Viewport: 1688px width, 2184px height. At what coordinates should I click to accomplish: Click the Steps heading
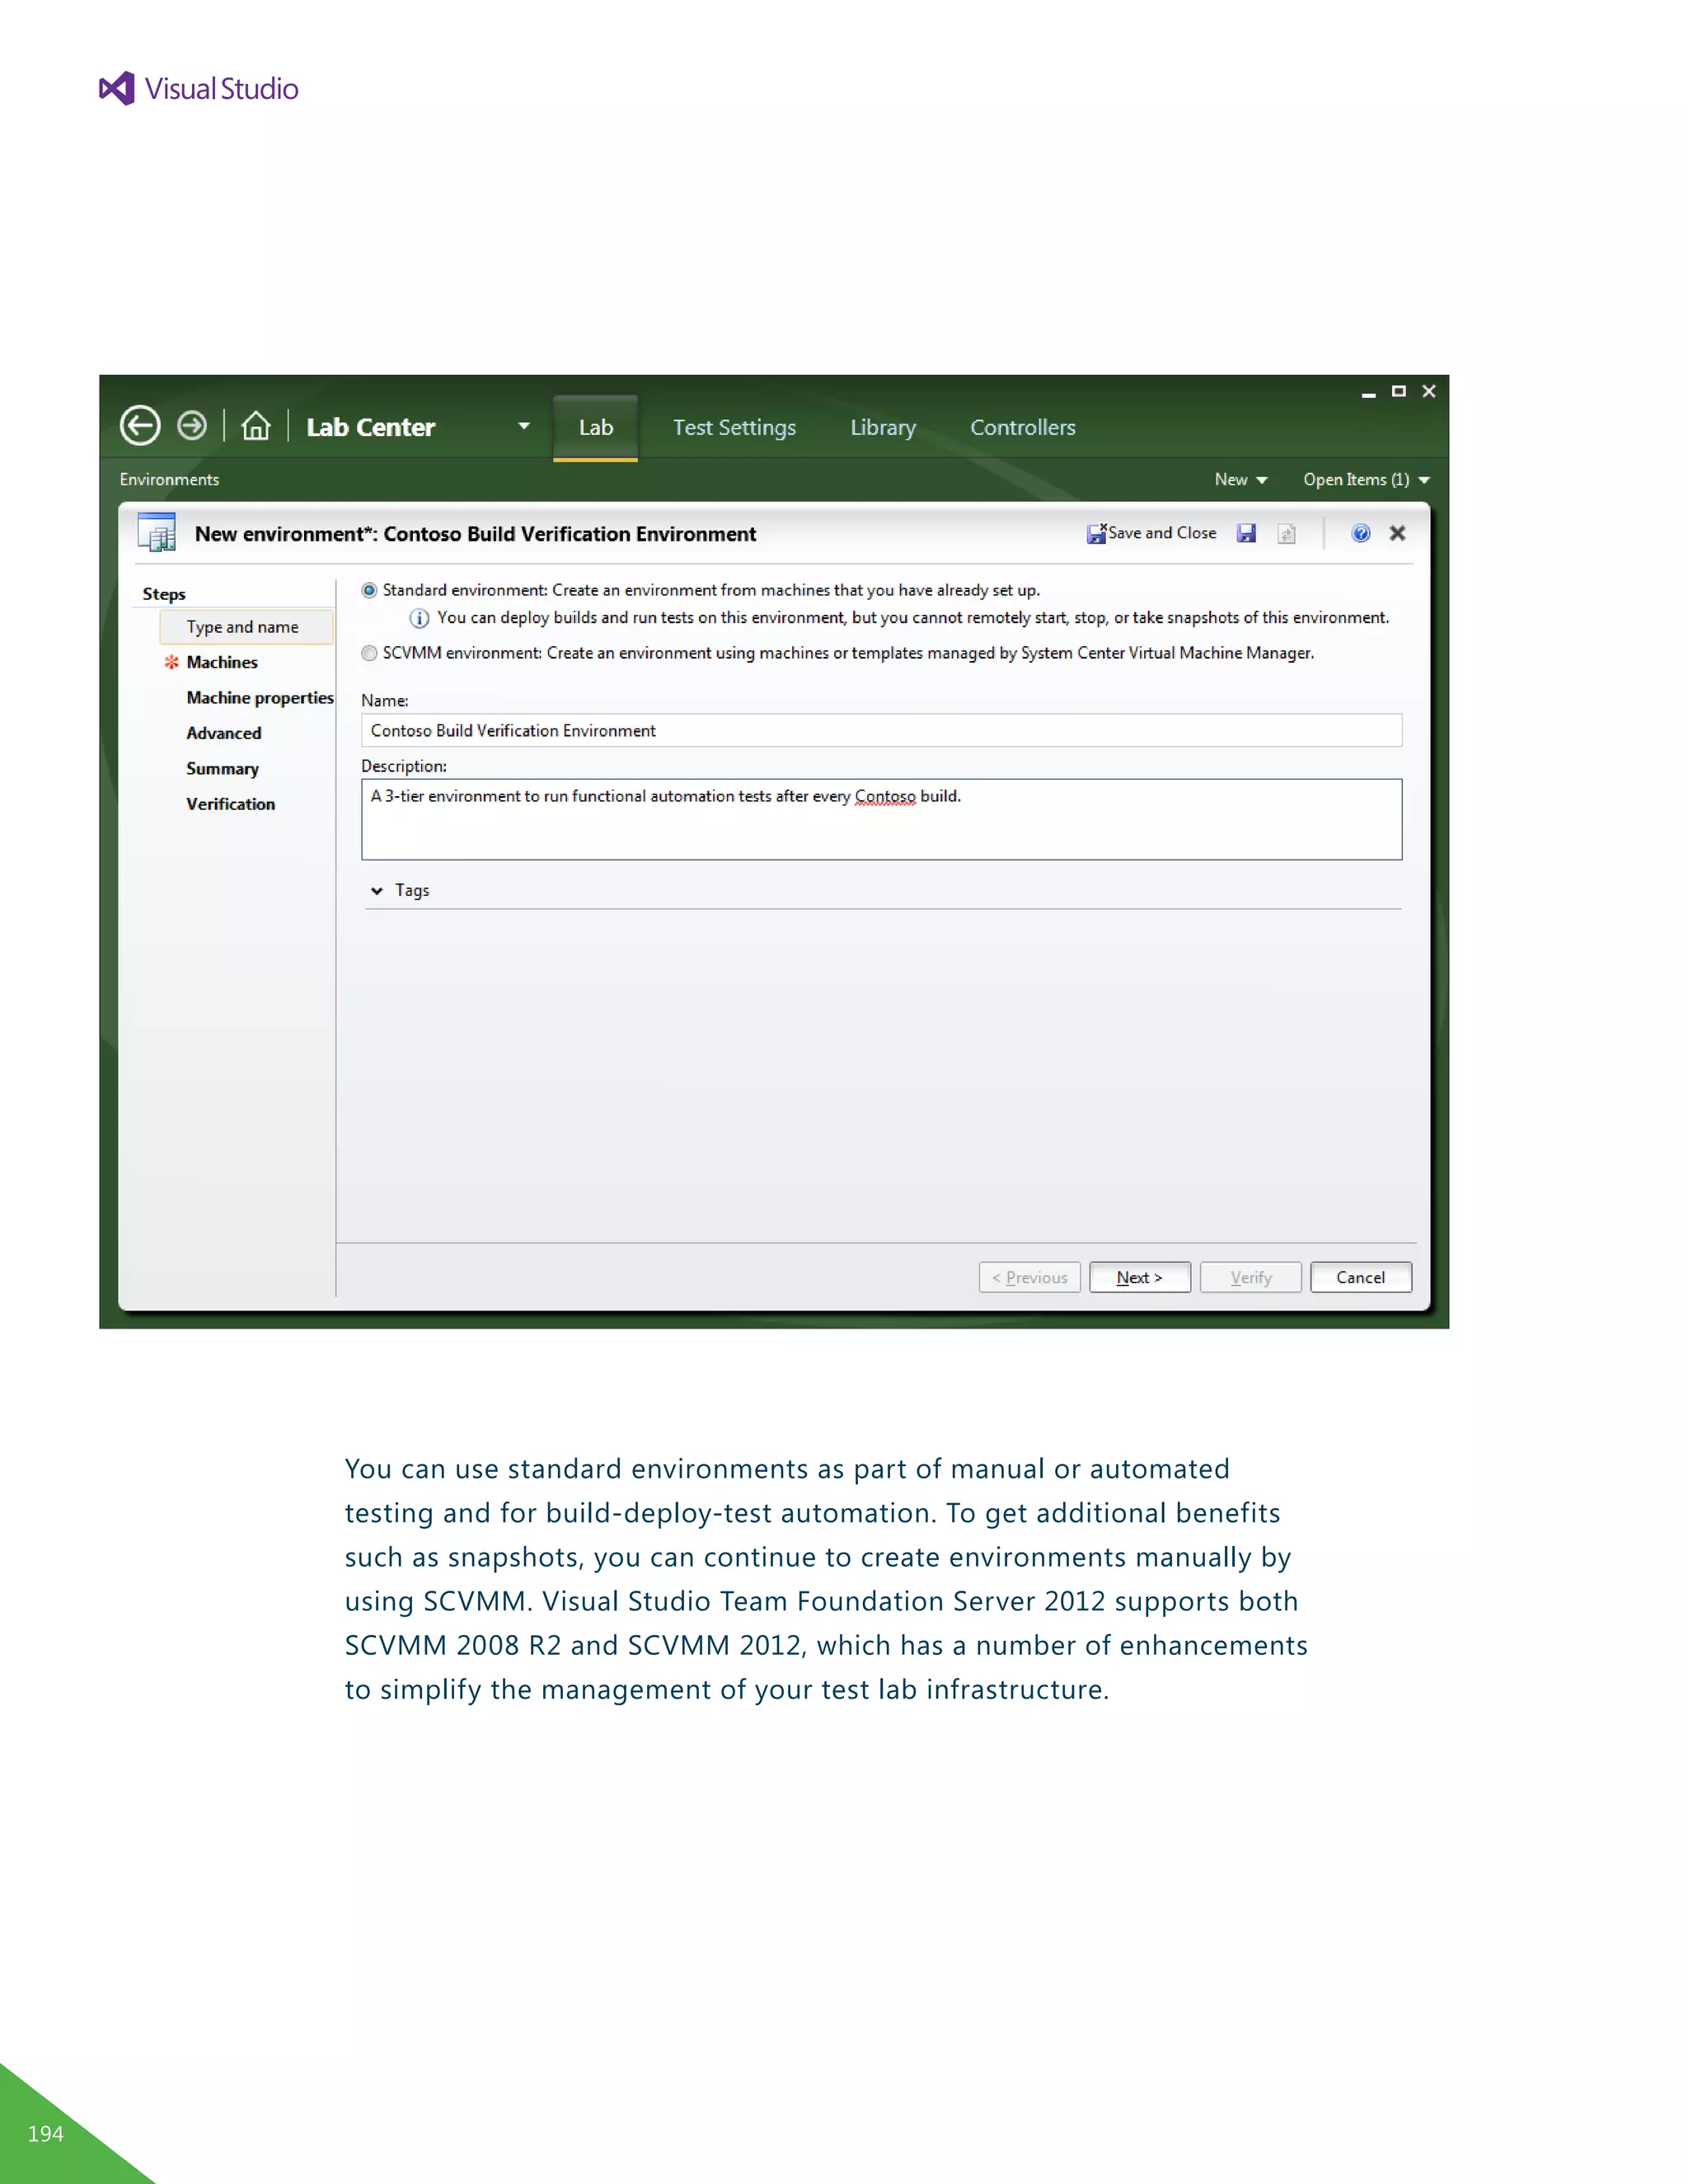click(164, 594)
